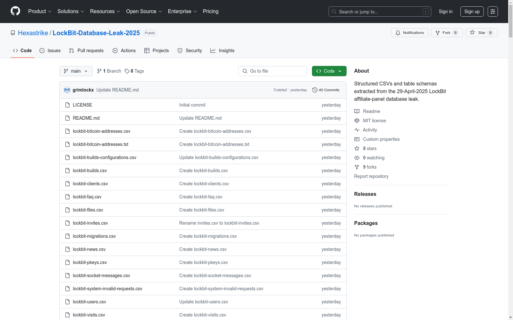
Task: Click the branch icon beside 1 Branch
Action: click(x=99, y=71)
